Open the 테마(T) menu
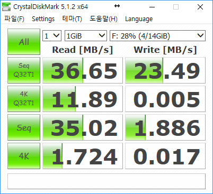 point(72,19)
